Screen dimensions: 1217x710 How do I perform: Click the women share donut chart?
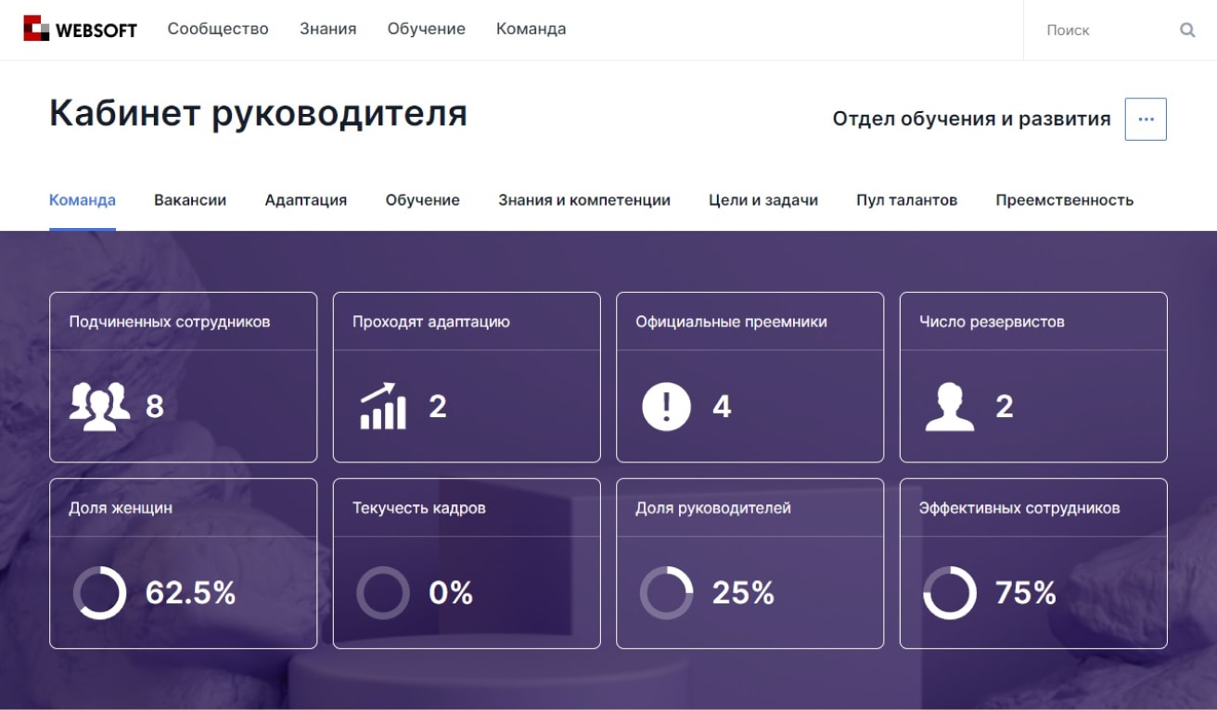point(99,592)
